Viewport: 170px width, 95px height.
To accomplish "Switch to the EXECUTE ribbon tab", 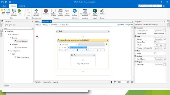I will click(22, 6).
